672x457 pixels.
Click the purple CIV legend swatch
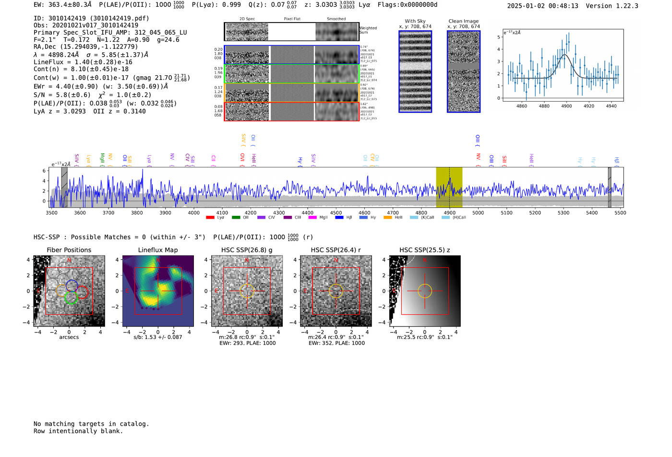pyautogui.click(x=261, y=218)
